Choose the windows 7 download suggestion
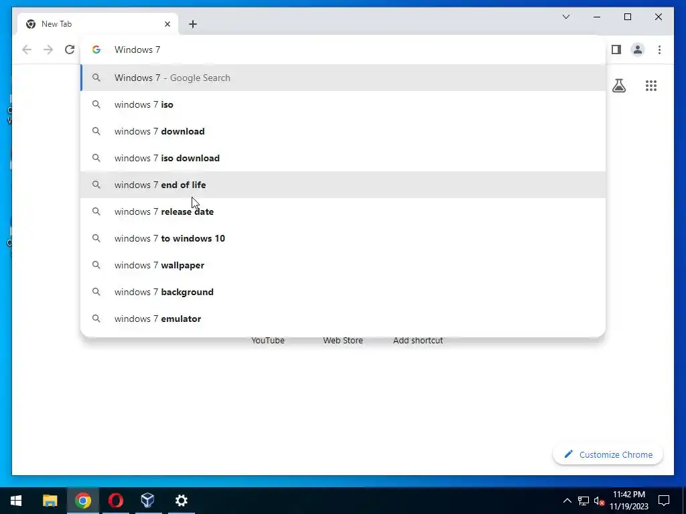This screenshot has width=686, height=514. coord(343,131)
